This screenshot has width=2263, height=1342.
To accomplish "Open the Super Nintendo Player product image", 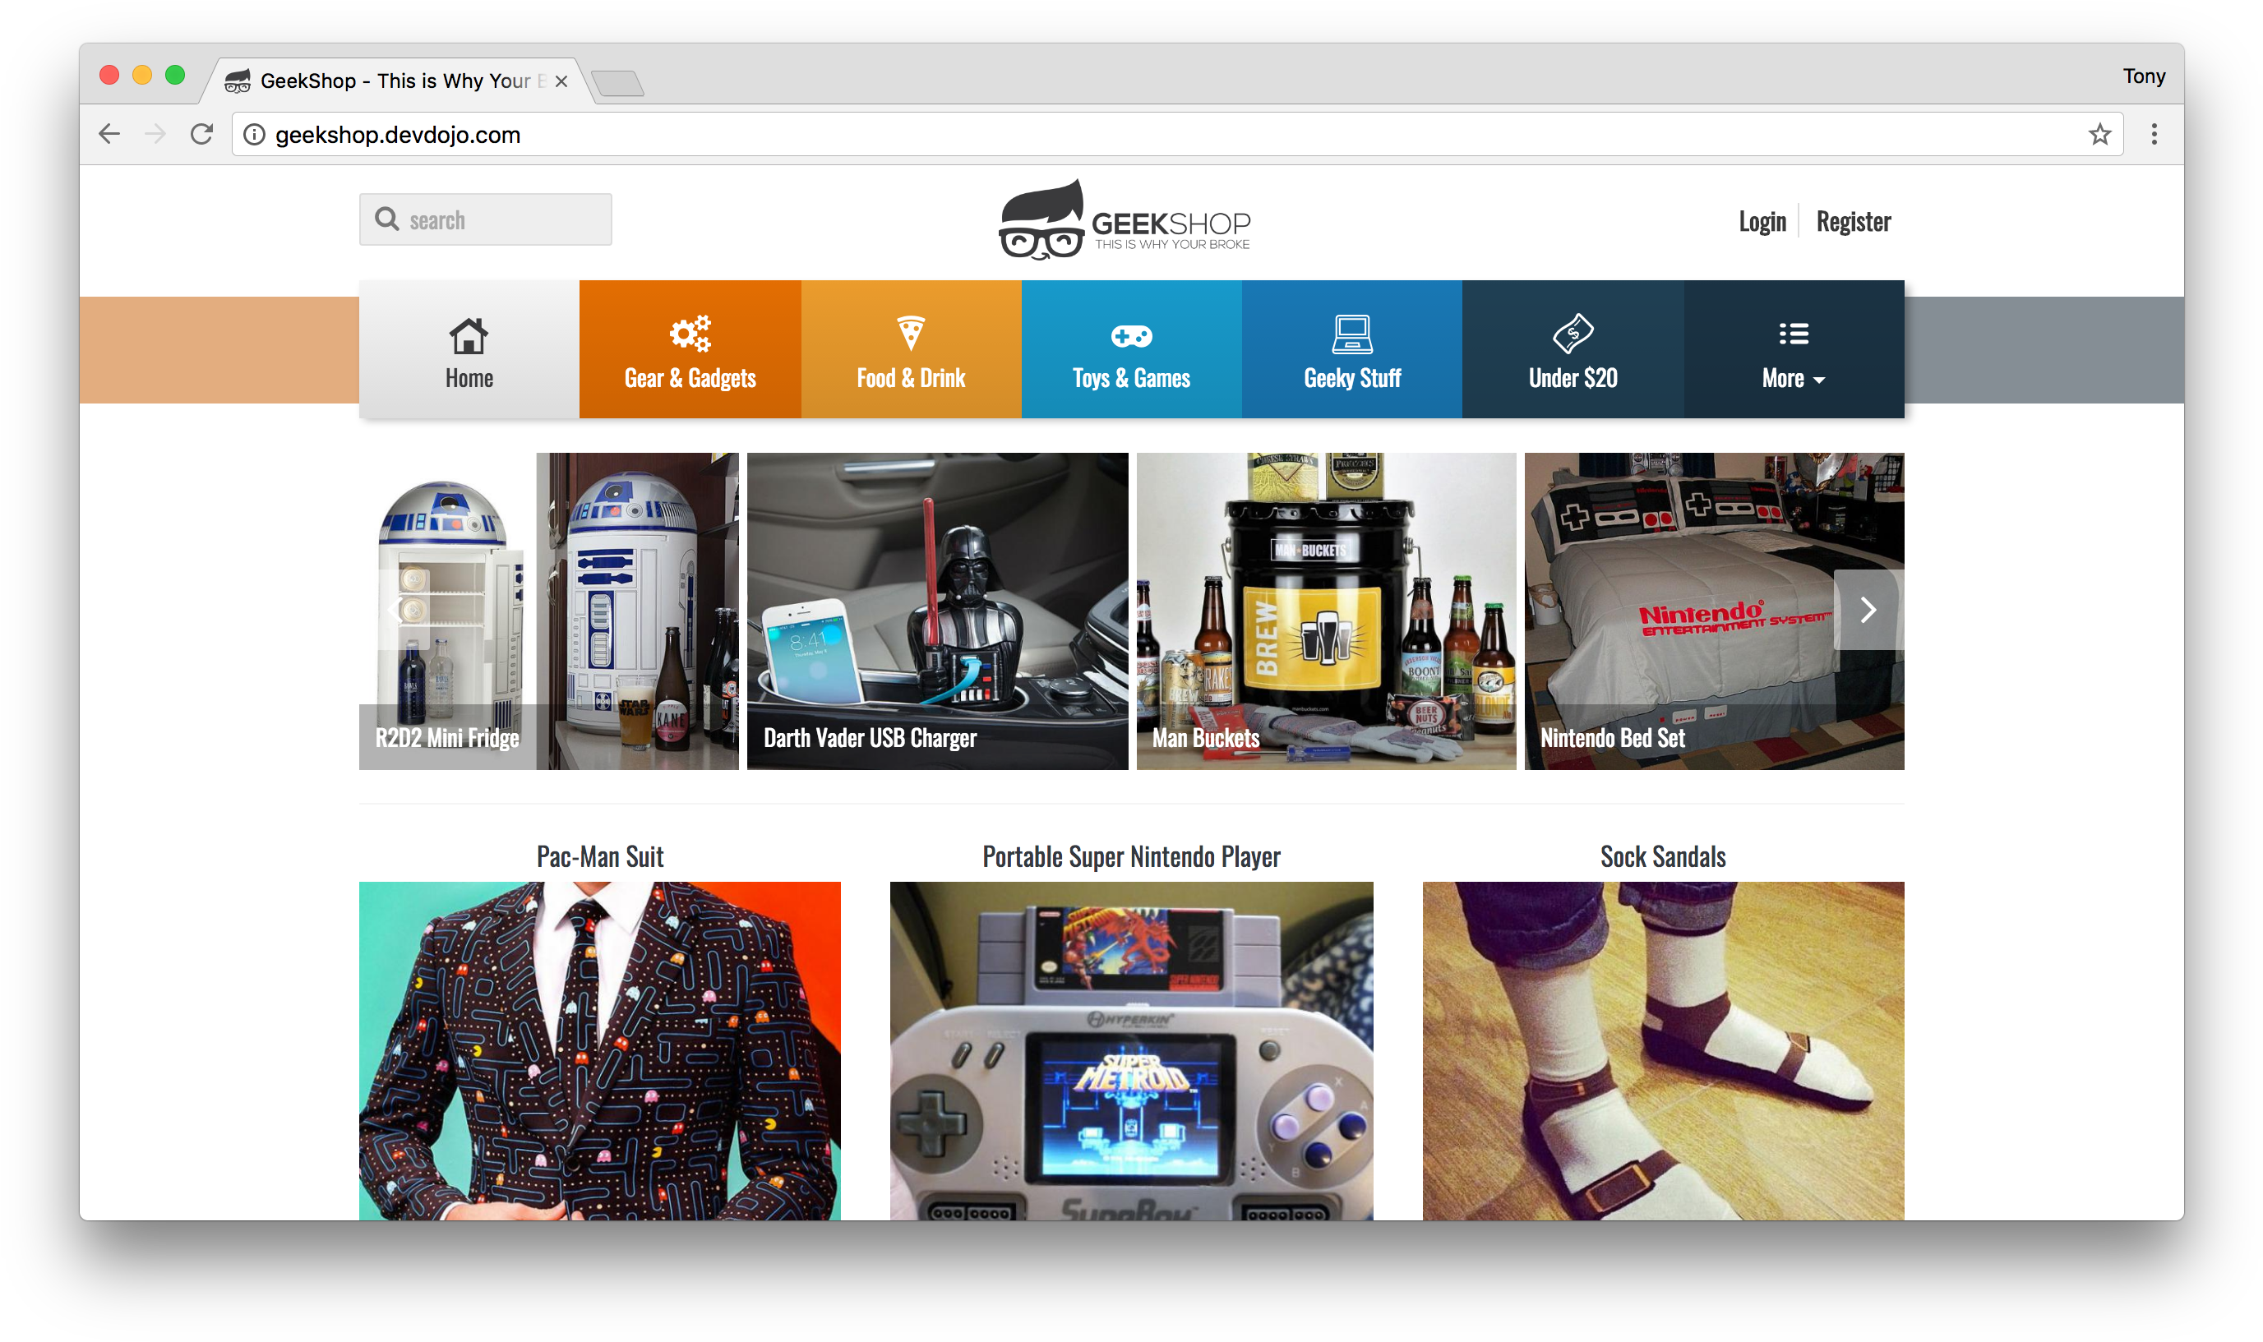I will coord(1131,1051).
